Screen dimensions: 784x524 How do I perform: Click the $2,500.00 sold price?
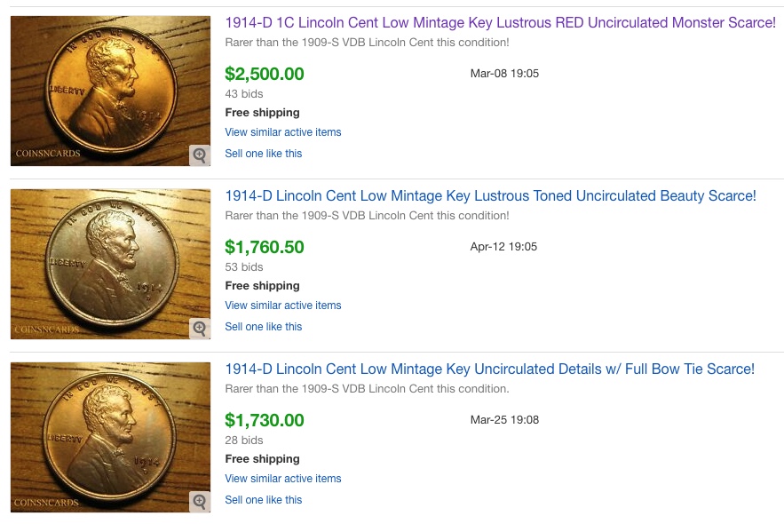265,74
